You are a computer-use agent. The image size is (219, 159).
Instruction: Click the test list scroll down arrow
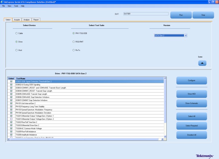pos(165,137)
